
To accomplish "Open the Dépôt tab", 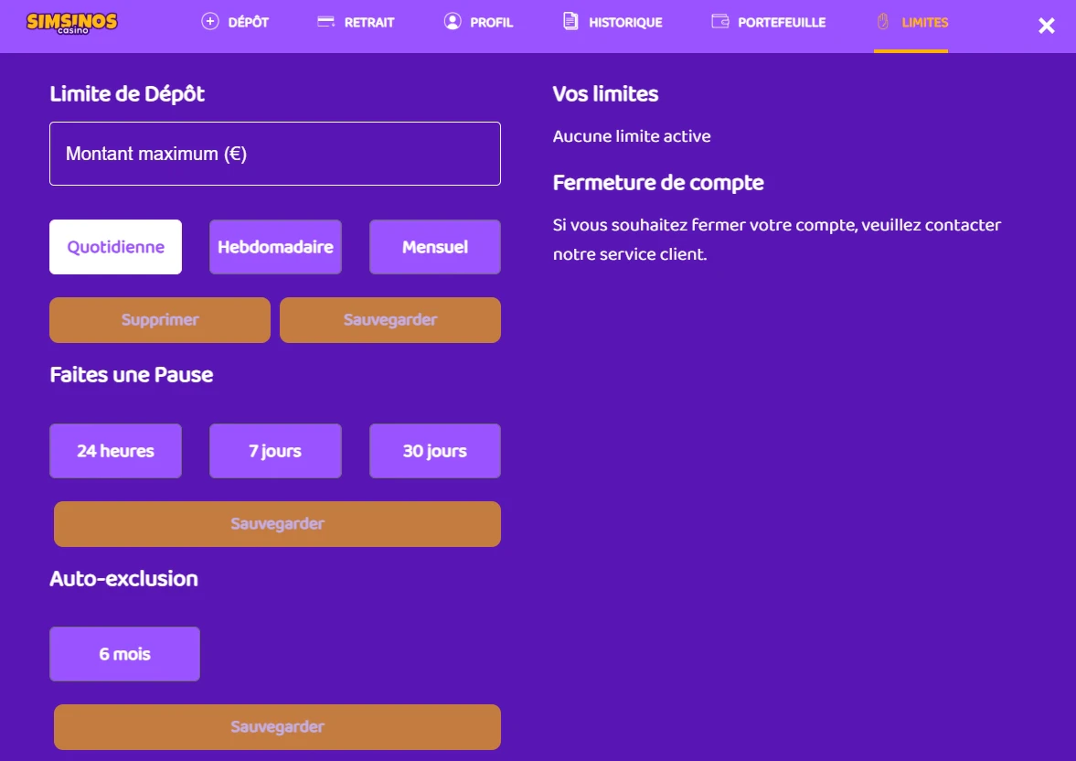I will (235, 22).
